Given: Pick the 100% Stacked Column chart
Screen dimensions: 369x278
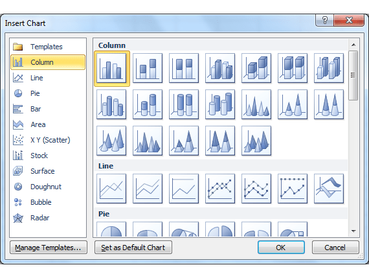Looking at the screenshot, I should pyautogui.click(x=184, y=68).
